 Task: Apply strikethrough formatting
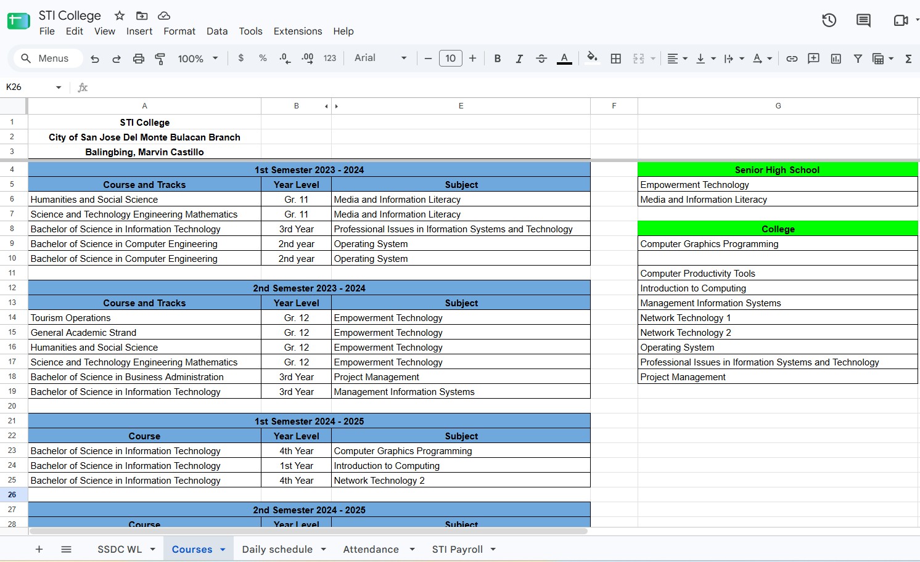click(x=541, y=59)
